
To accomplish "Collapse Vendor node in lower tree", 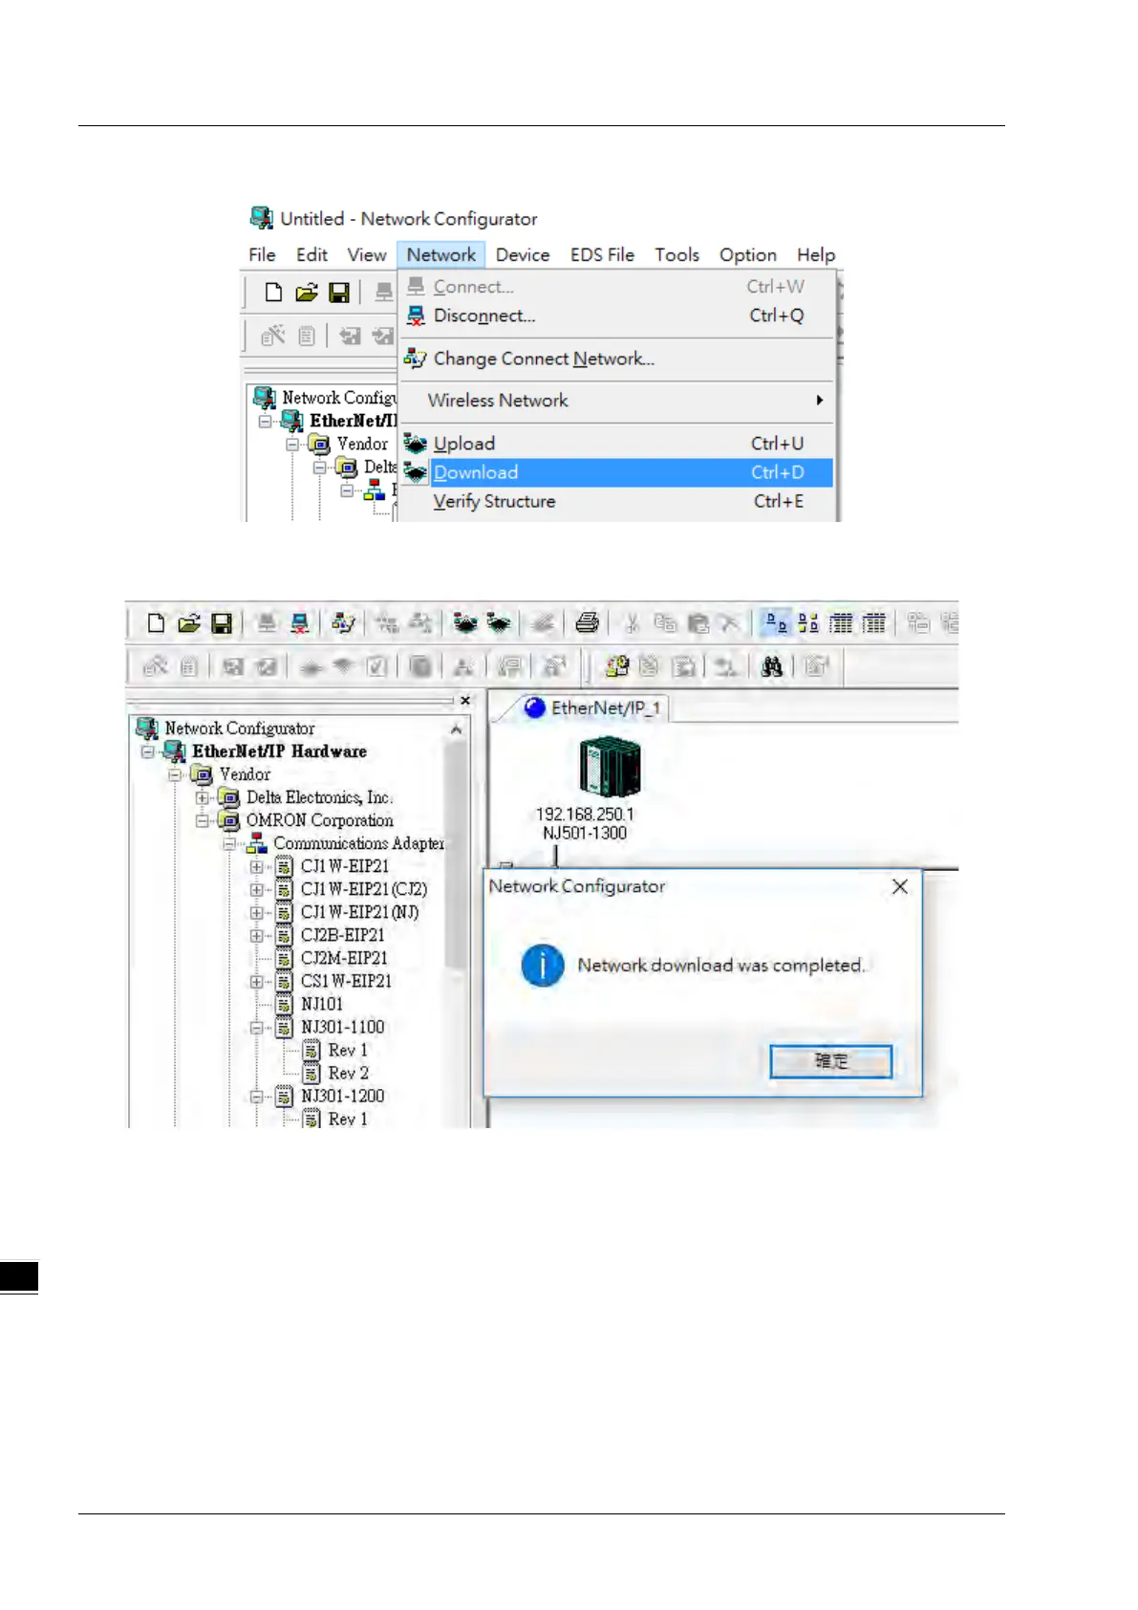I will [175, 774].
